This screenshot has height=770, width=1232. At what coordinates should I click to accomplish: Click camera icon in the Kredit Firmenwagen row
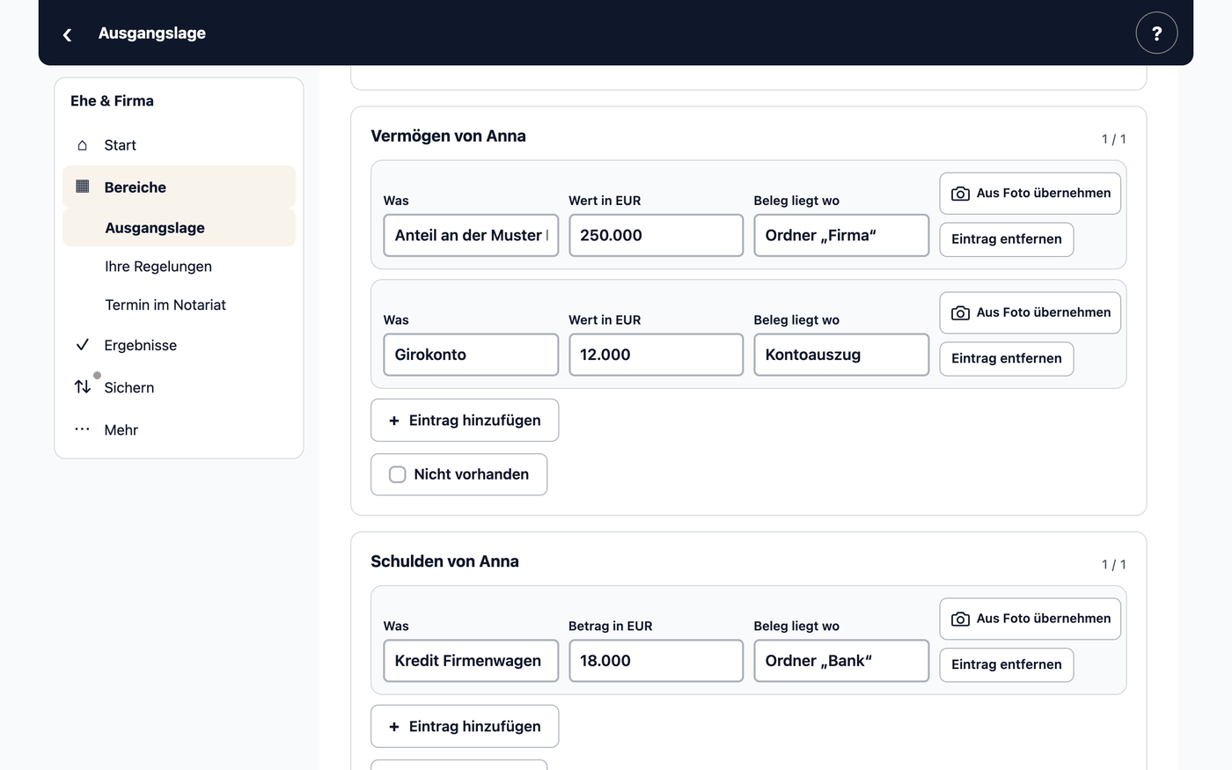[x=961, y=620]
